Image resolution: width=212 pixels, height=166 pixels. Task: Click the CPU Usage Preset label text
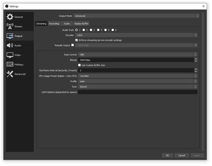coord(58,76)
